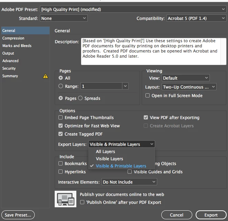Check Embed Page Thumbnails
Image resolution: width=228 pixels, height=221 pixels.
click(61, 117)
